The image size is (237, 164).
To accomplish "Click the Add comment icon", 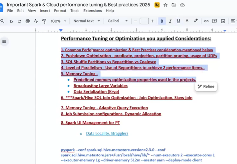I will (x=214, y=21).
